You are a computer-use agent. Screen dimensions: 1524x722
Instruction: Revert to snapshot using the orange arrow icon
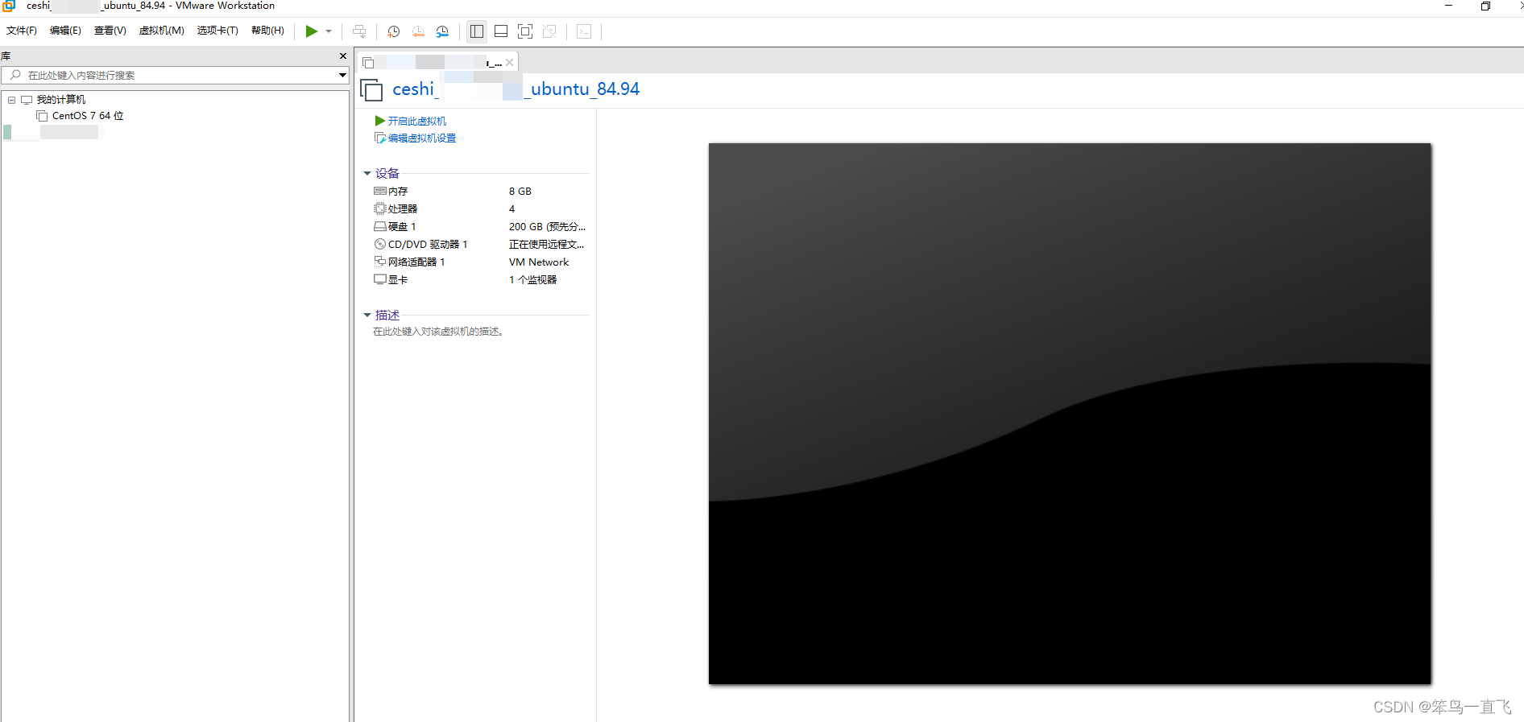(418, 31)
